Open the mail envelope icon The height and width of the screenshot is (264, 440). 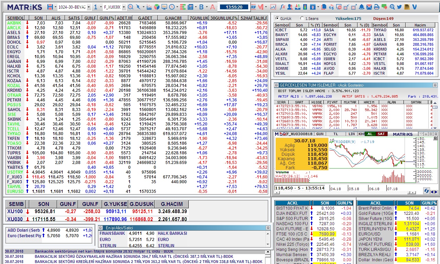(369, 7)
